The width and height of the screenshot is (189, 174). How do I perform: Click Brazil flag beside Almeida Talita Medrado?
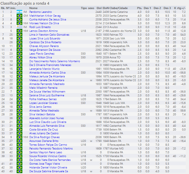pos(20,111)
